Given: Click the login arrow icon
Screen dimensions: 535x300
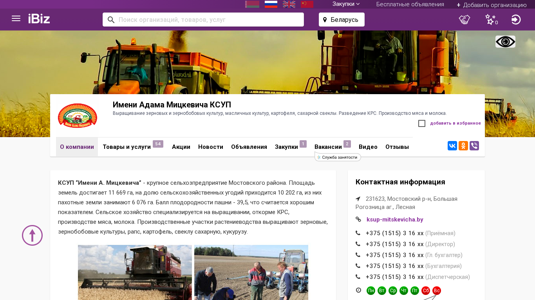Looking at the screenshot, I should (516, 20).
